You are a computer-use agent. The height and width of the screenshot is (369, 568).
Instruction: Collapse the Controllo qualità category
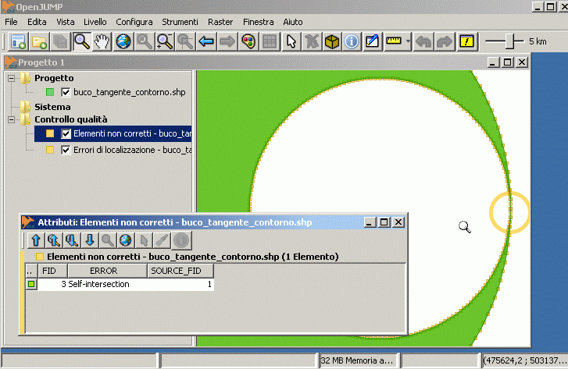tap(12, 120)
